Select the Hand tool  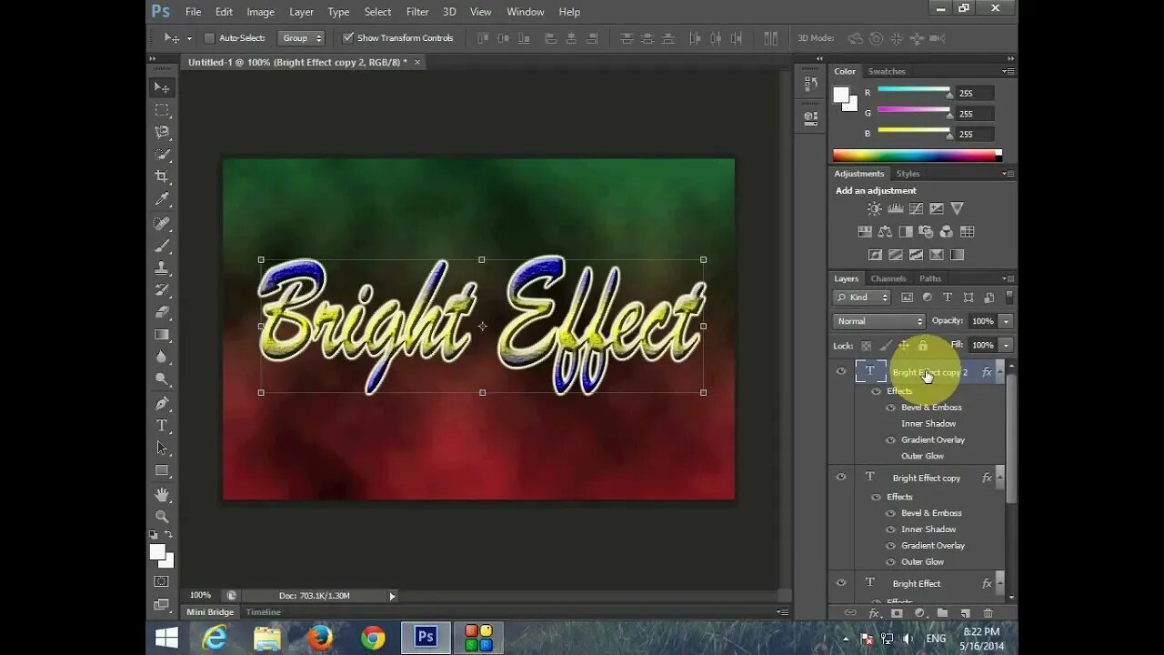coord(162,494)
